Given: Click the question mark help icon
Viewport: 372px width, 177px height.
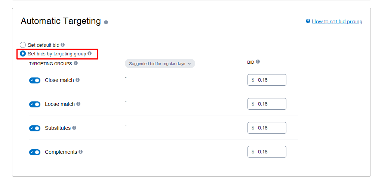Looking at the screenshot, I should click(308, 21).
